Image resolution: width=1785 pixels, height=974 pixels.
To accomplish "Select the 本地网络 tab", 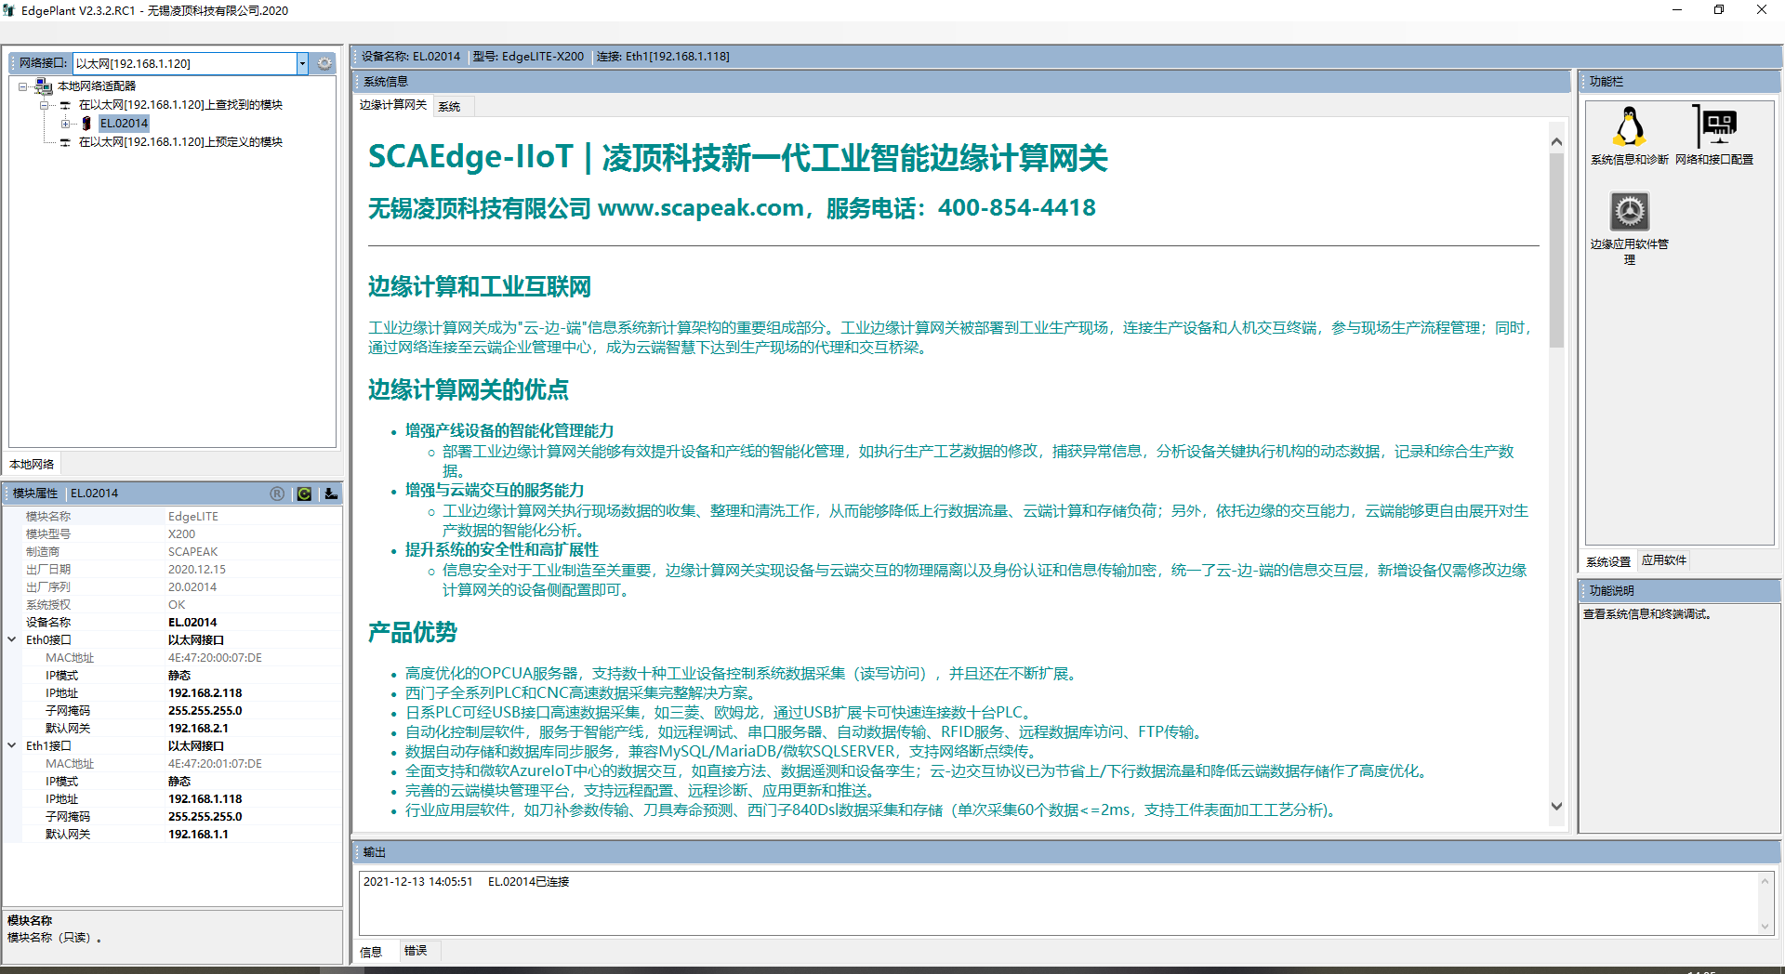I will (x=32, y=464).
